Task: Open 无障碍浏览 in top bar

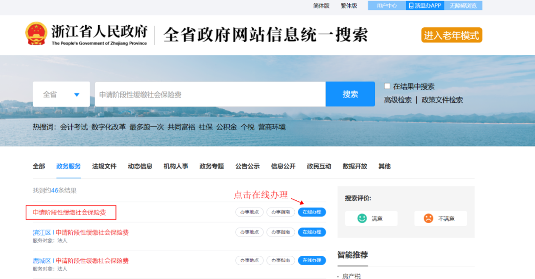Action: click(463, 6)
